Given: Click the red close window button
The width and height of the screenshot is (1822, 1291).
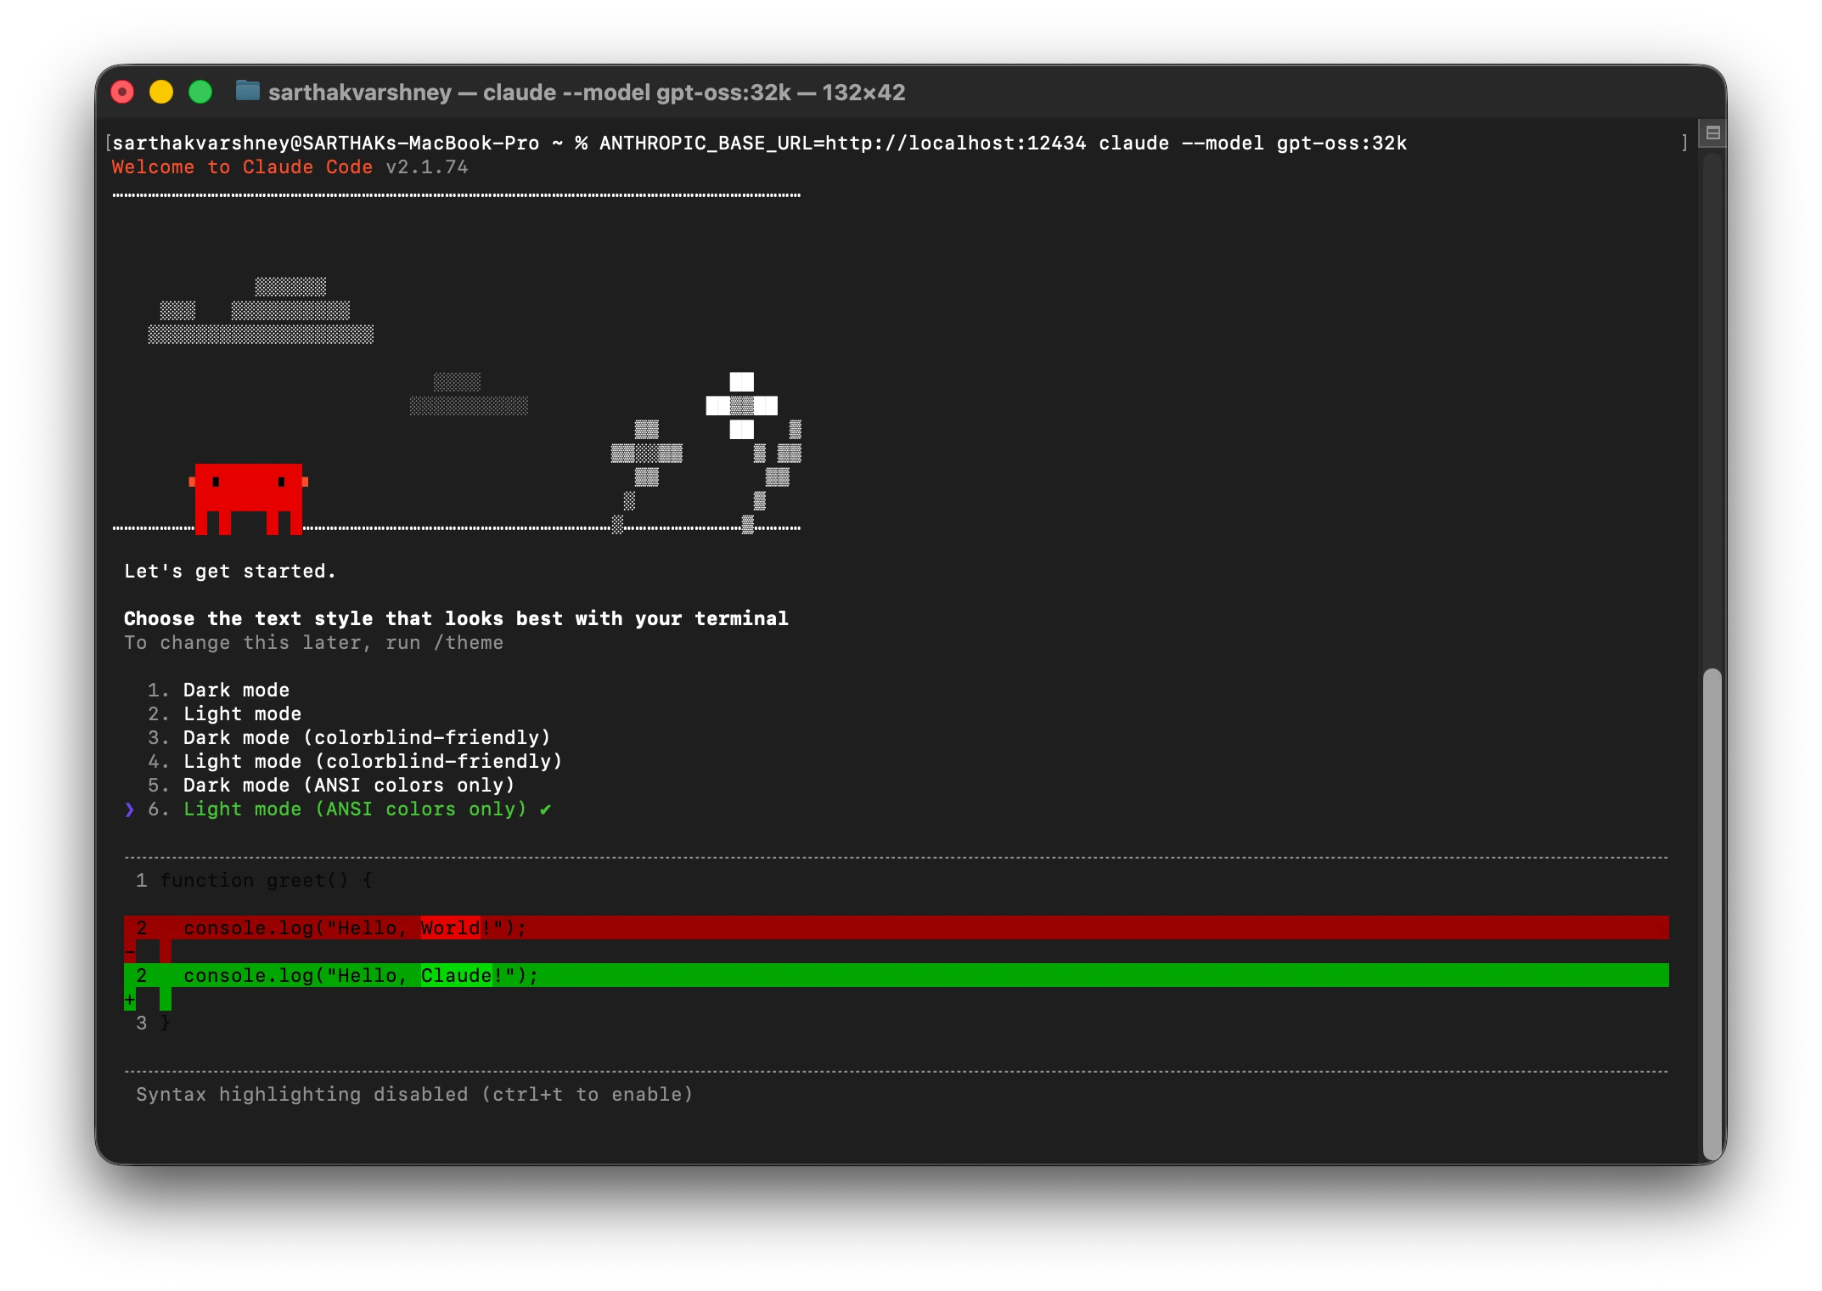Looking at the screenshot, I should (x=122, y=92).
